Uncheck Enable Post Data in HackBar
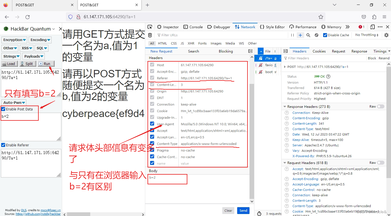The height and width of the screenshot is (216, 391). point(3,109)
